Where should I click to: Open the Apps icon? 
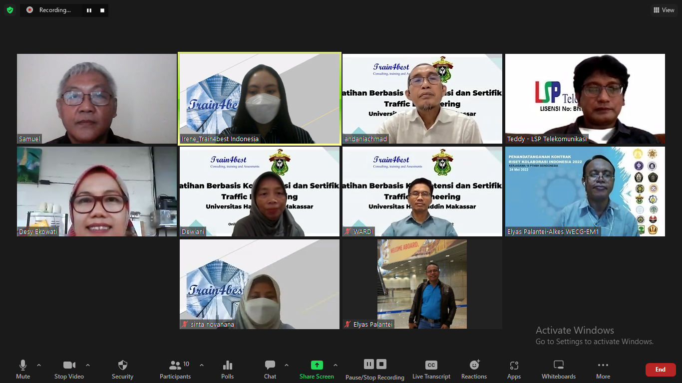[514, 370]
